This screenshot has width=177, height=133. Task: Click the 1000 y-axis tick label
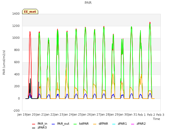(16, 38)
